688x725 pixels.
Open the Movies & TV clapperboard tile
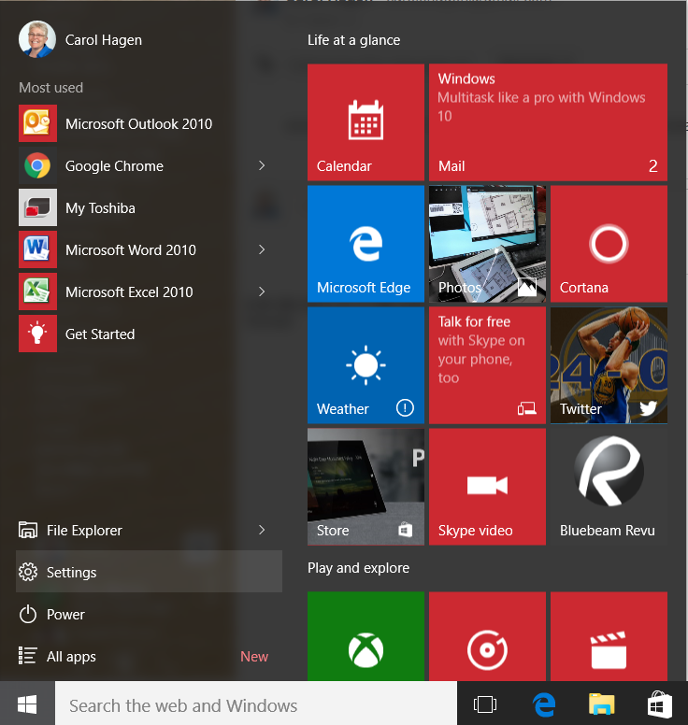[609, 636]
